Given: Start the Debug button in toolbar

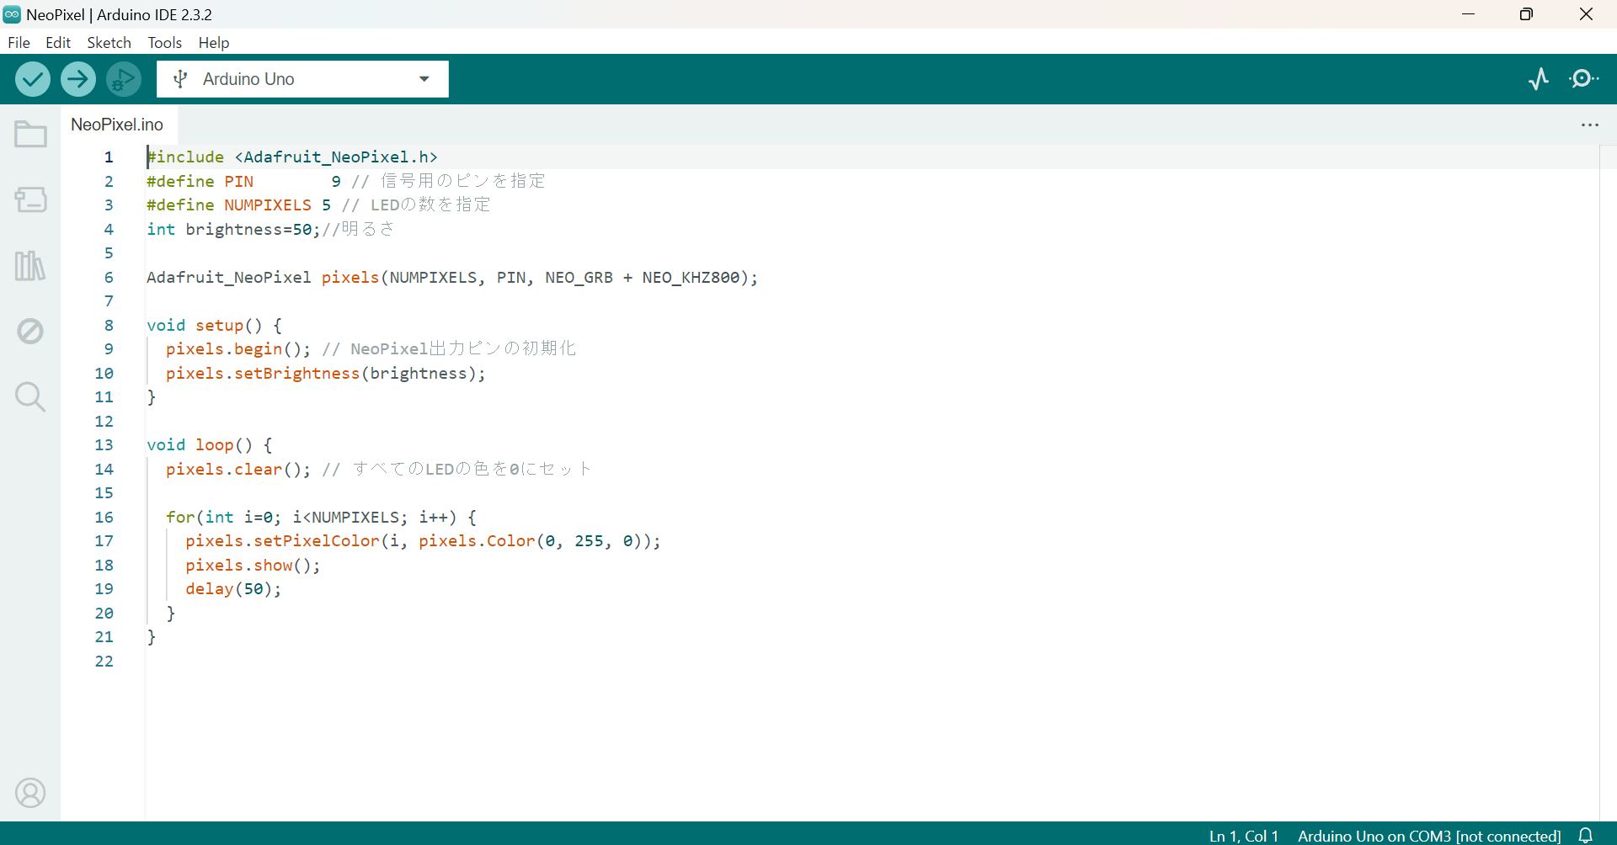Looking at the screenshot, I should (x=124, y=79).
